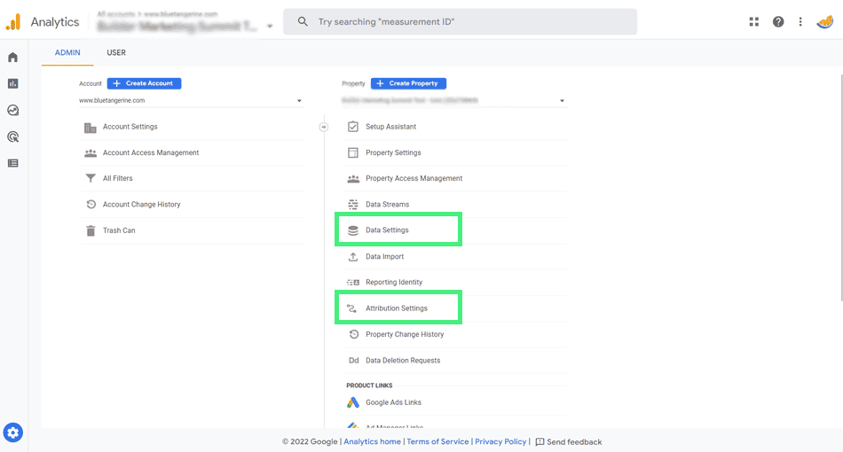Open Property Change History text
This screenshot has height=452, width=843.
coord(405,334)
